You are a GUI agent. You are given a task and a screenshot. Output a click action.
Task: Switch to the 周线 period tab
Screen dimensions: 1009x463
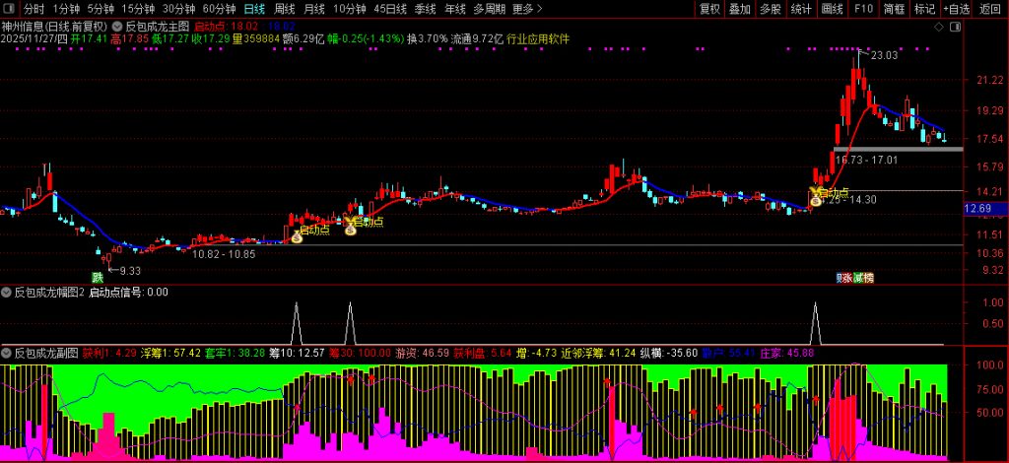pyautogui.click(x=284, y=9)
